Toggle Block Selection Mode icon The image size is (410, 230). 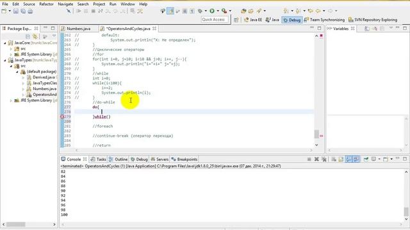(x=185, y=11)
